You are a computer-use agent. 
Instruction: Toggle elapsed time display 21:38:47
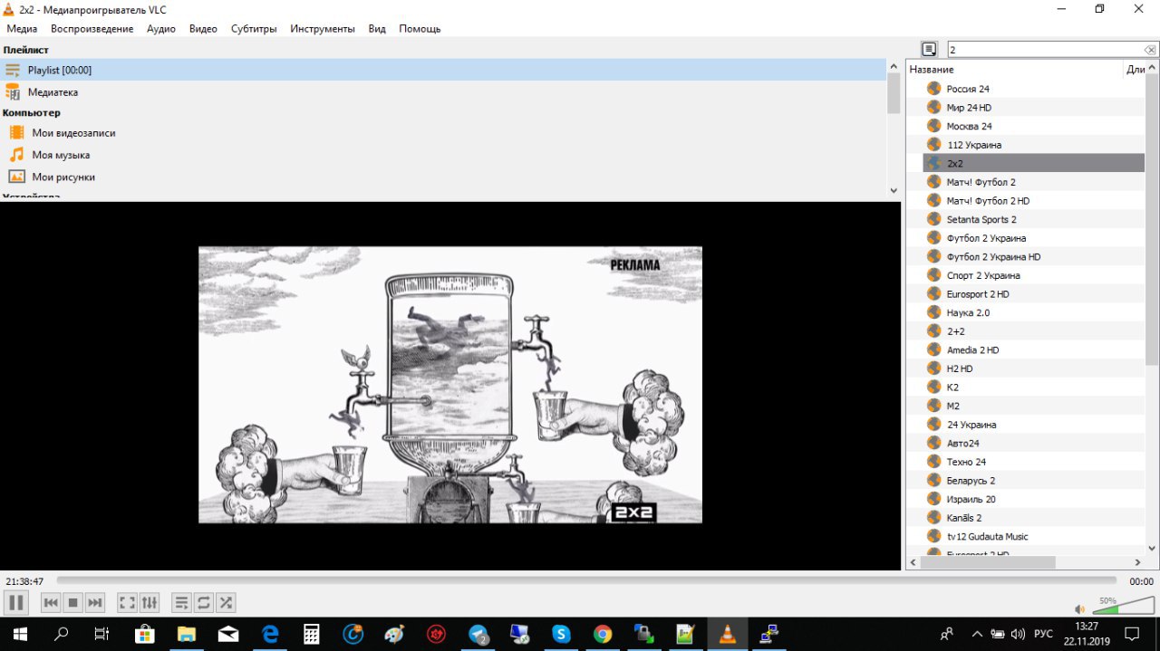pos(24,581)
